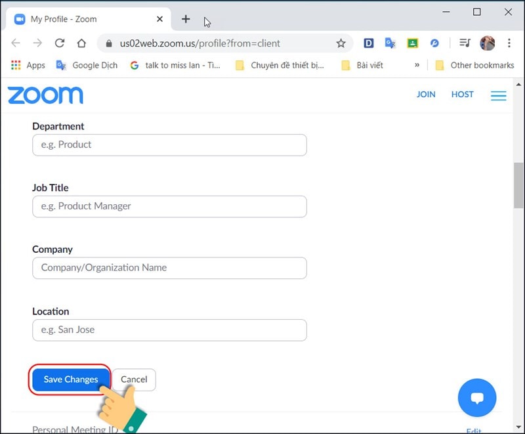Select the My Profile - Zoom tab
This screenshot has width=525, height=434.
point(85,19)
